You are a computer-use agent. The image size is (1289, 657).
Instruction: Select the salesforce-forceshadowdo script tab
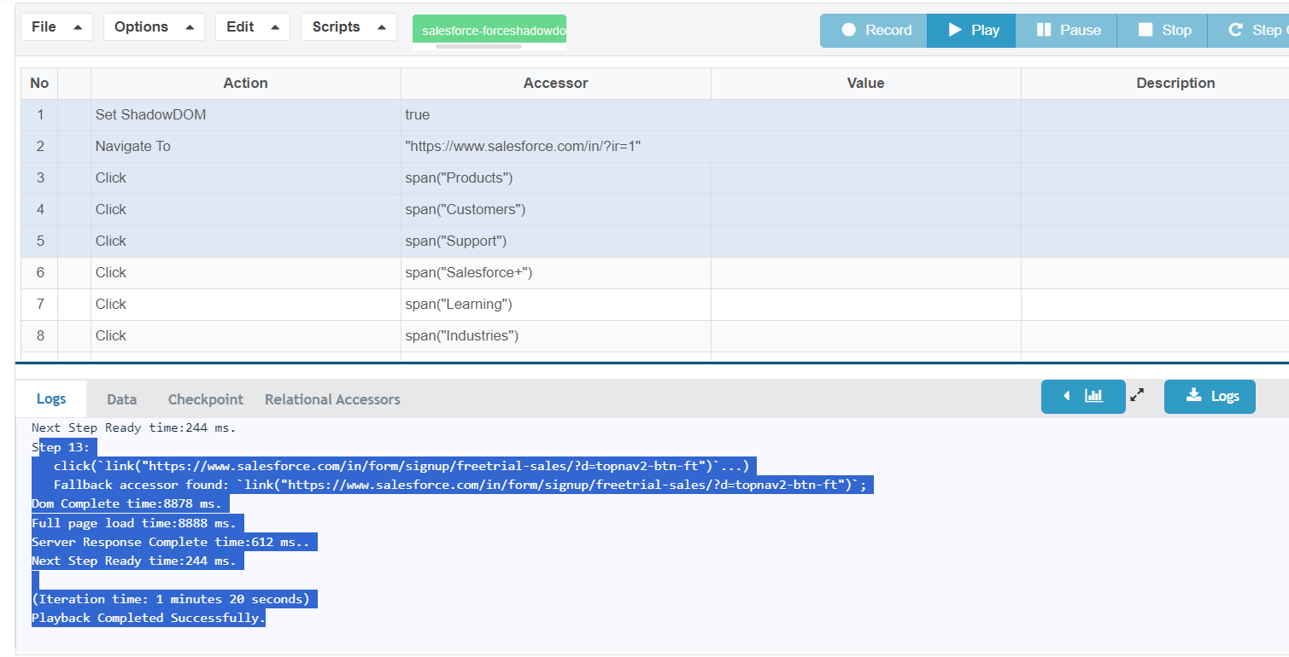(489, 30)
